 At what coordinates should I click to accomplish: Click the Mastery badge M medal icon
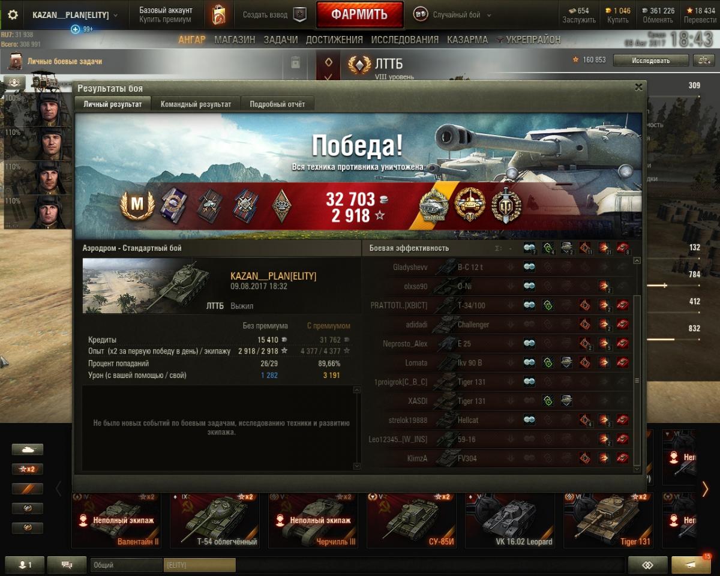tap(137, 205)
